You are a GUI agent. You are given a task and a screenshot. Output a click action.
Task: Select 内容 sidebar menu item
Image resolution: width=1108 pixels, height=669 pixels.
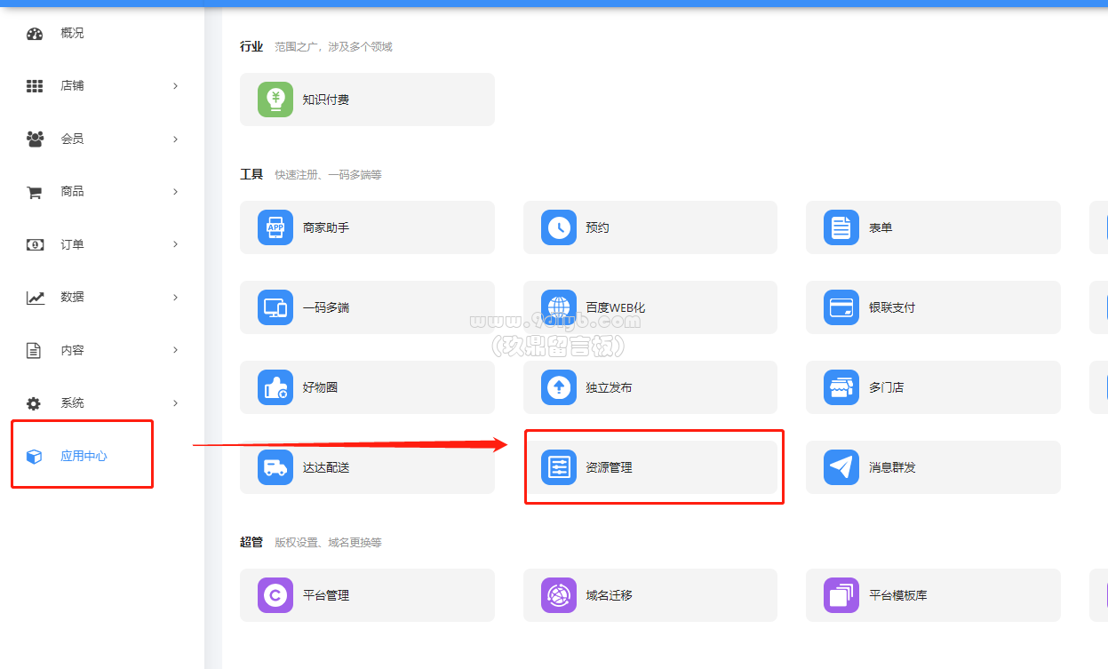point(102,350)
